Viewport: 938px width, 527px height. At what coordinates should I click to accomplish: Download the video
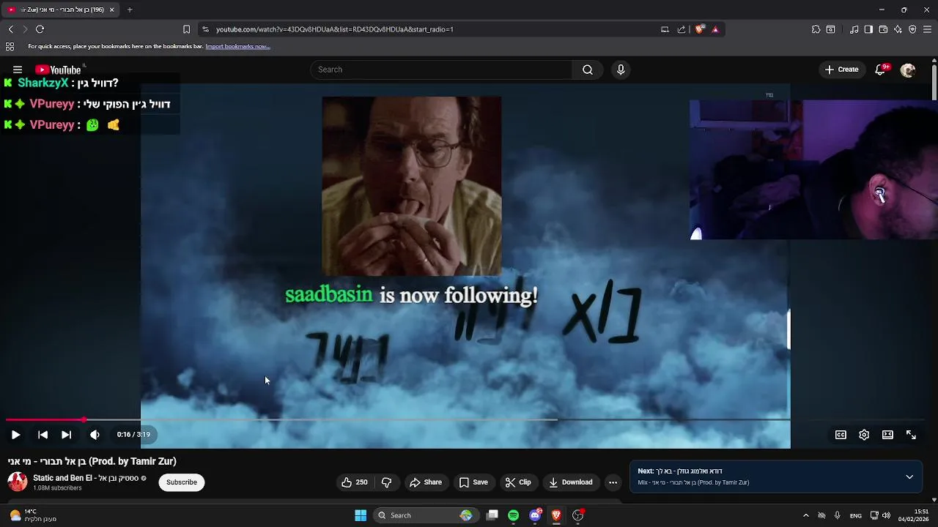(x=571, y=482)
